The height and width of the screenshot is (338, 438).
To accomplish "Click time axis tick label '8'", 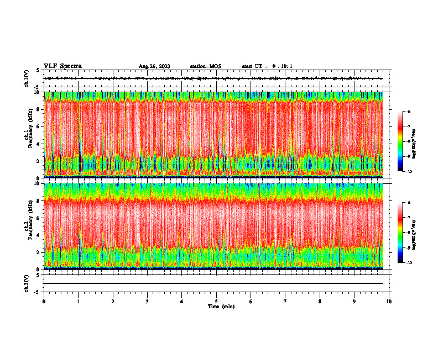I will click(x=320, y=302).
